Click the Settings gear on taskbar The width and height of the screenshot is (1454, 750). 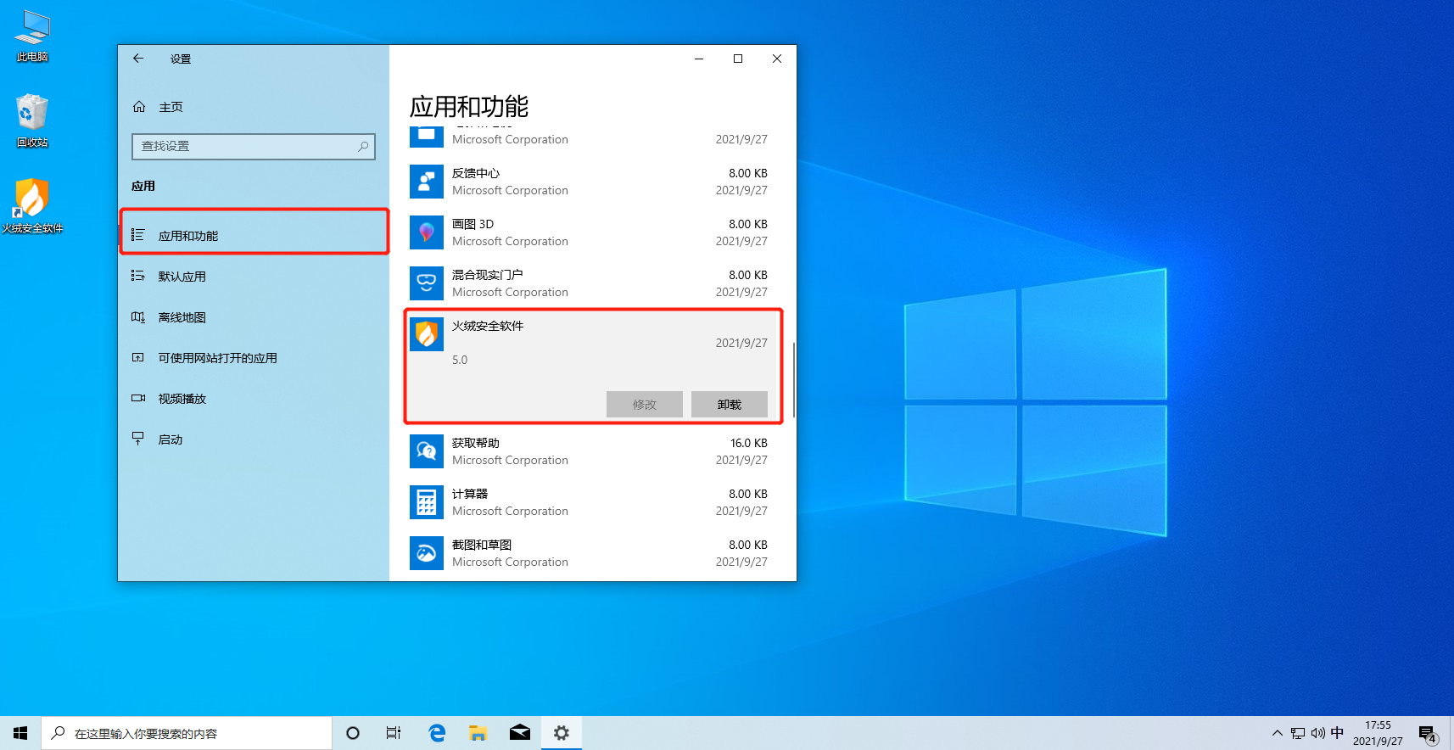pyautogui.click(x=562, y=733)
